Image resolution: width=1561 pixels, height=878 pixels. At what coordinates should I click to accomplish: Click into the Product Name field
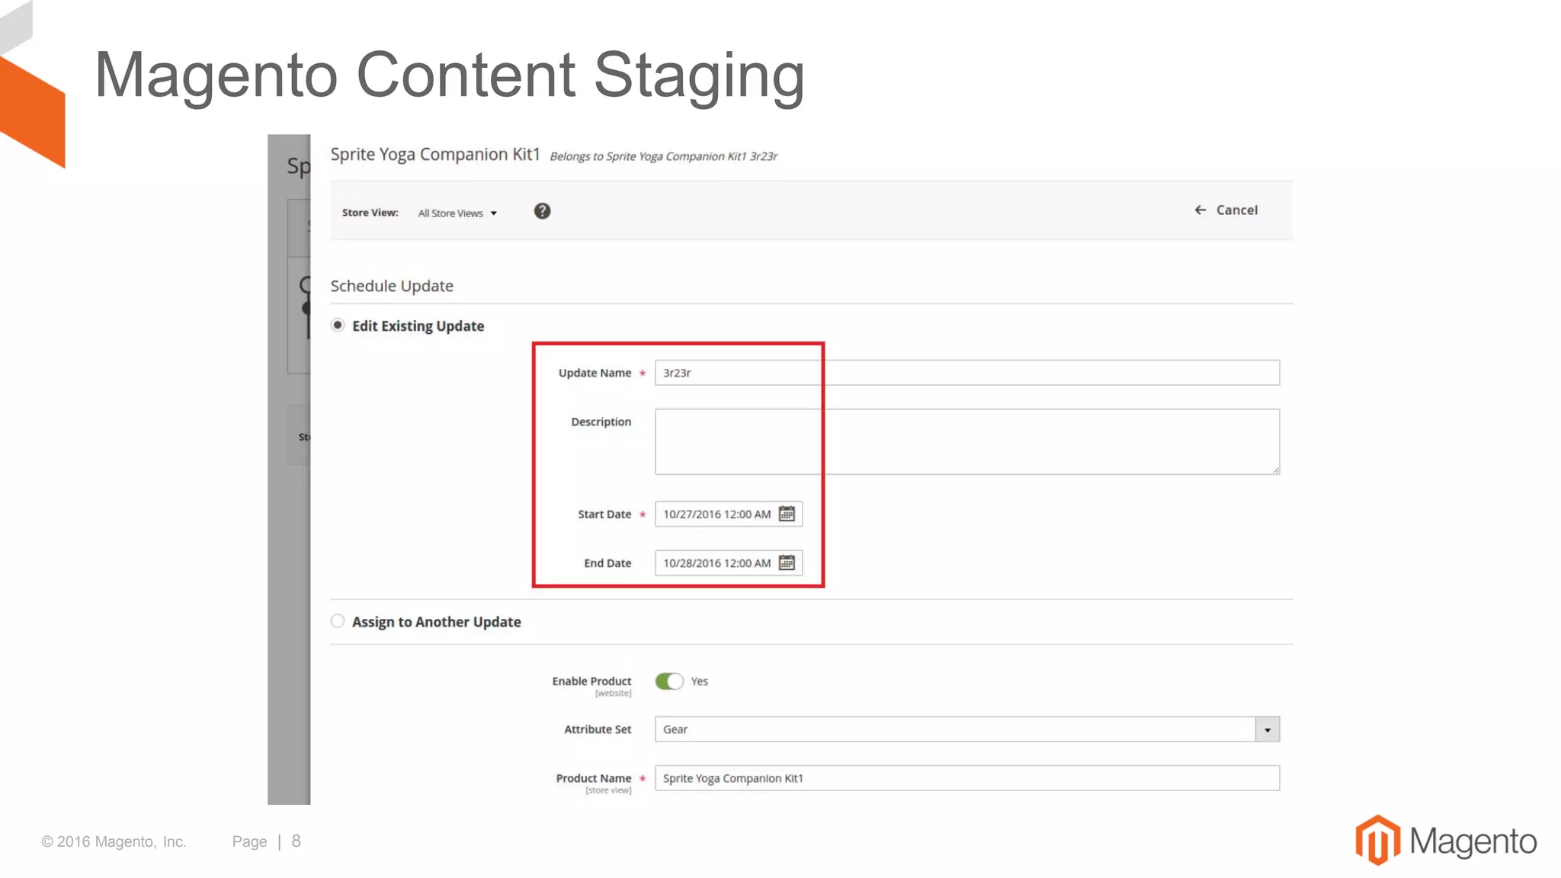pos(967,778)
